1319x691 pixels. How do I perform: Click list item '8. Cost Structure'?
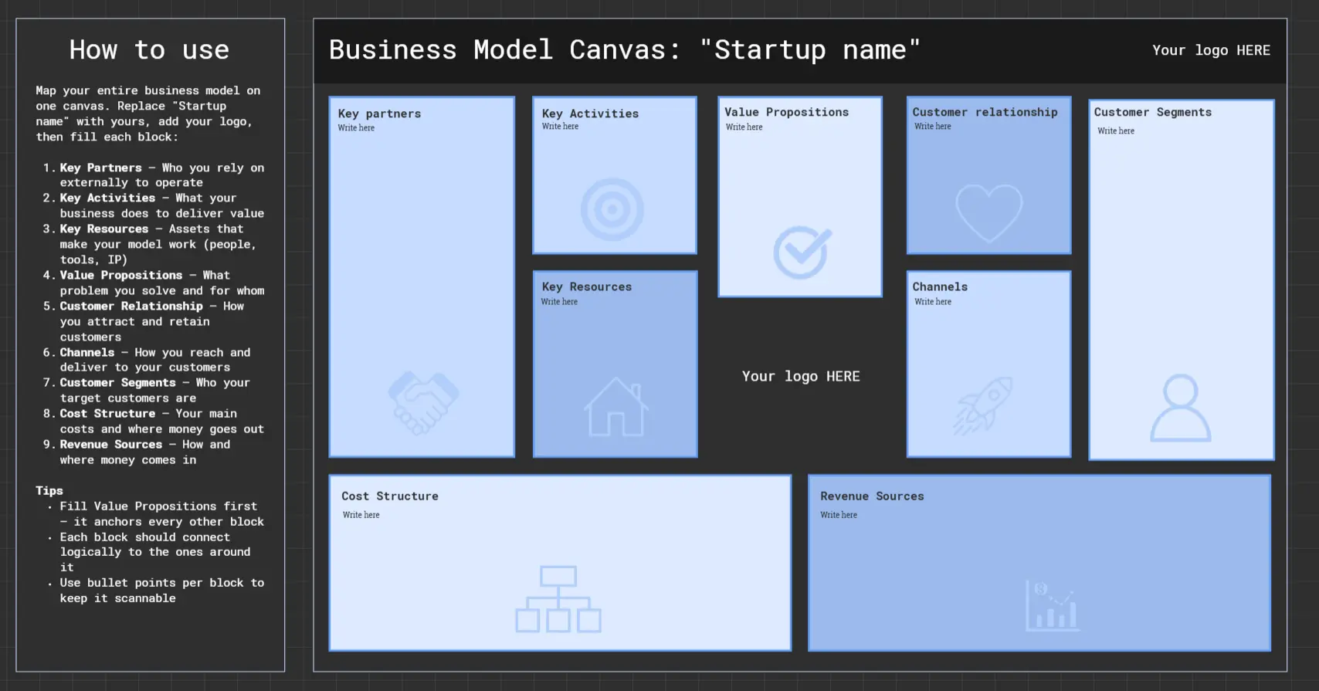[154, 422]
